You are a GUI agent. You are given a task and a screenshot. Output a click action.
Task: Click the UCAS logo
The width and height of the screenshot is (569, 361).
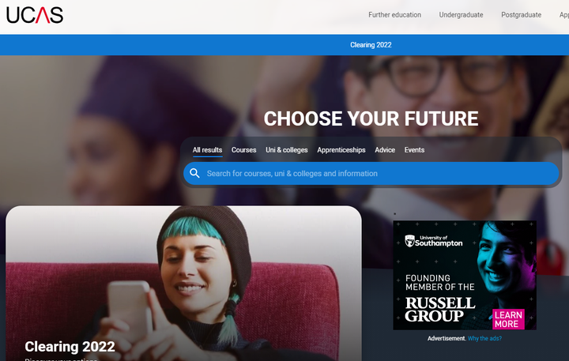[x=35, y=15]
